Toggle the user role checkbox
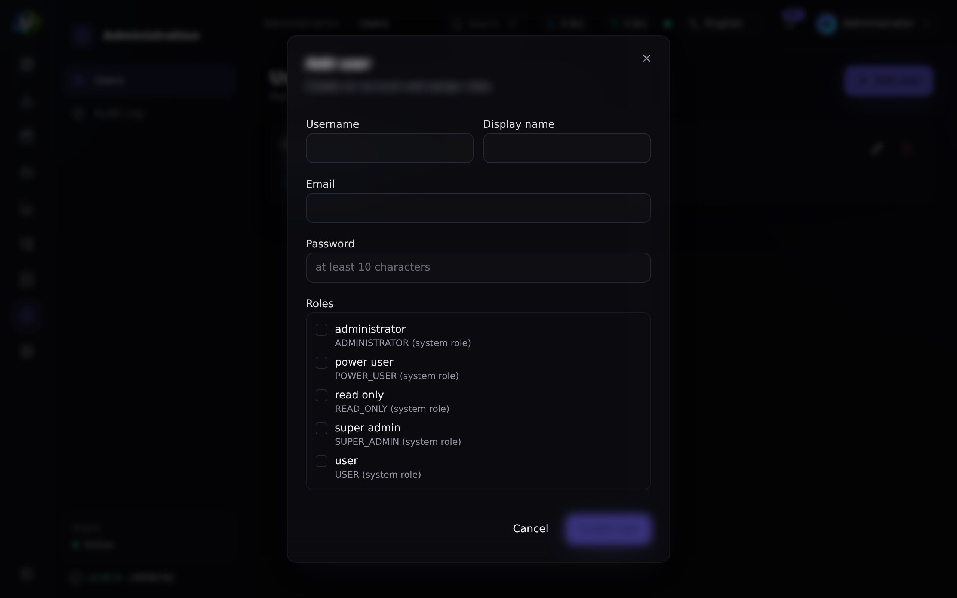Screen dimensions: 957x598 pos(321,461)
